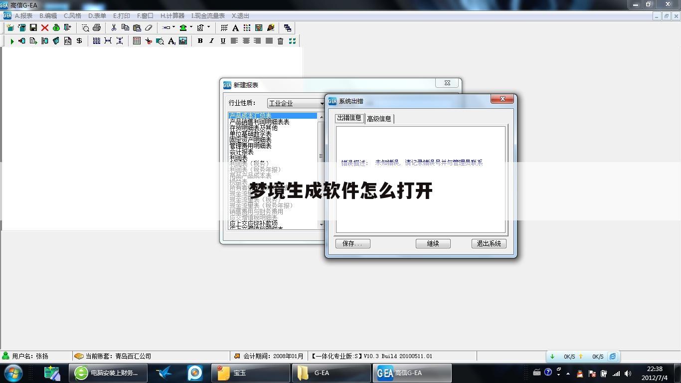Click the large A font icon

tap(236, 28)
